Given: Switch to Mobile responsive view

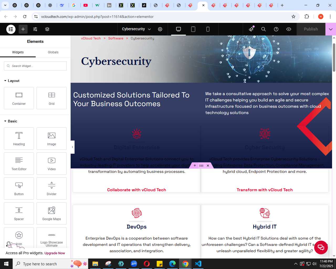Looking at the screenshot, I should pyautogui.click(x=208, y=29).
